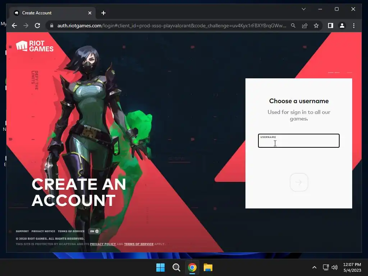The height and width of the screenshot is (276, 368).
Task: Switch to the Create Account tab
Action: [x=52, y=13]
